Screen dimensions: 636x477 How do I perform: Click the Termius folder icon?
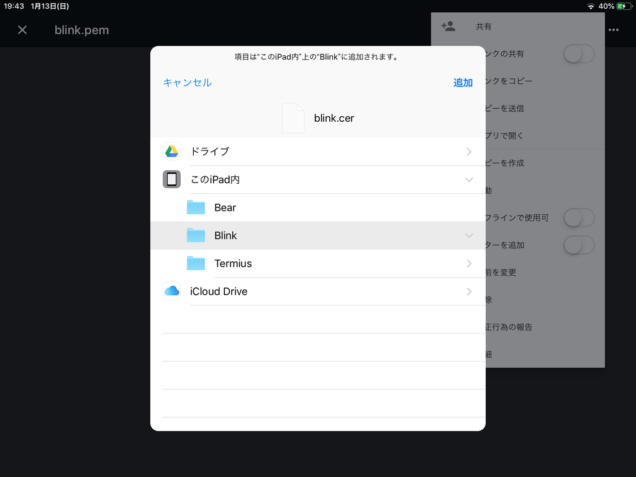click(x=196, y=263)
